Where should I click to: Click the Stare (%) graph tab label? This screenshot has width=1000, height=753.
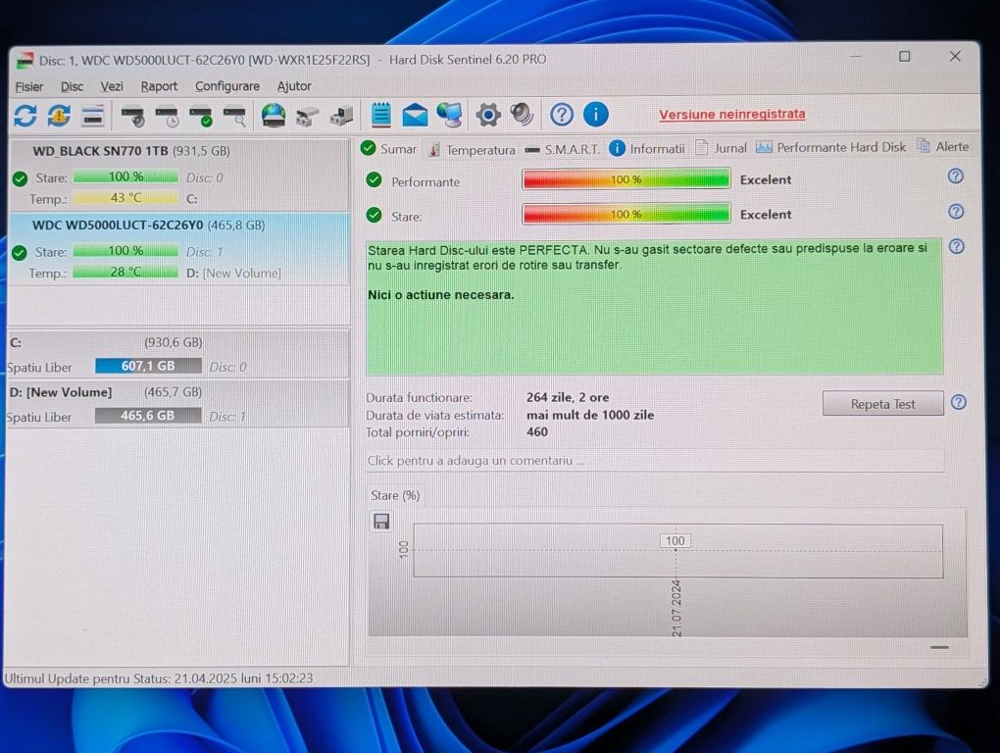coord(395,495)
